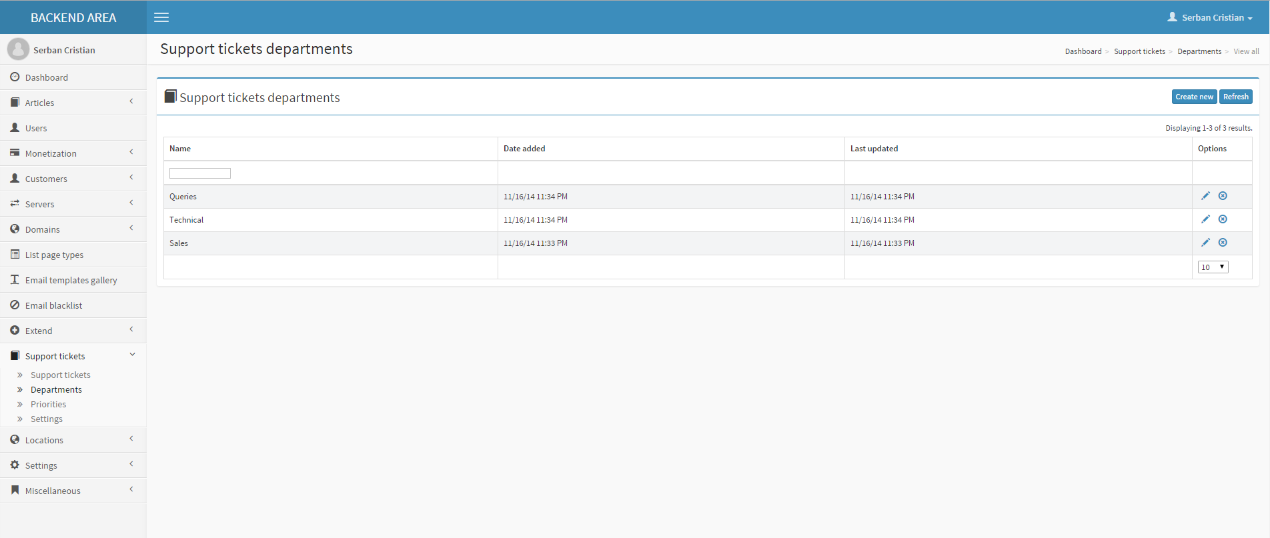This screenshot has height=538, width=1270.
Task: Click the edit pencil icon for Queries
Action: pyautogui.click(x=1205, y=196)
